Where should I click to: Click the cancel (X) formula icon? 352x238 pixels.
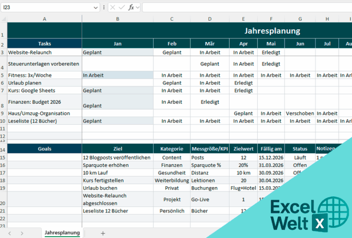(113, 7)
